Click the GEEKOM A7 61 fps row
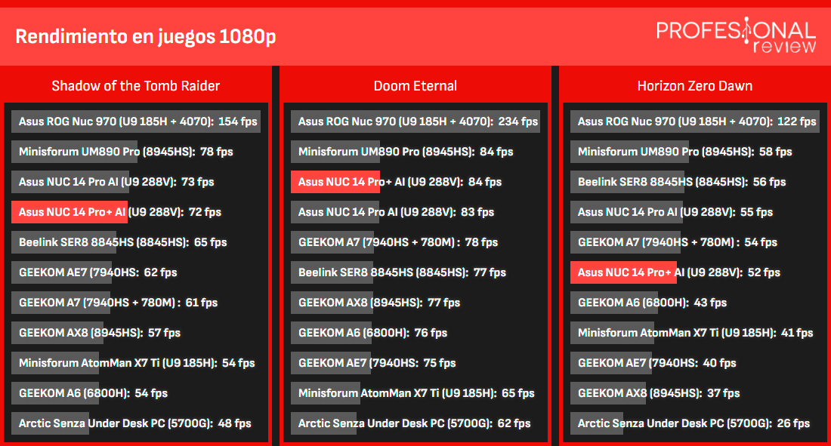The image size is (831, 446). 136,303
